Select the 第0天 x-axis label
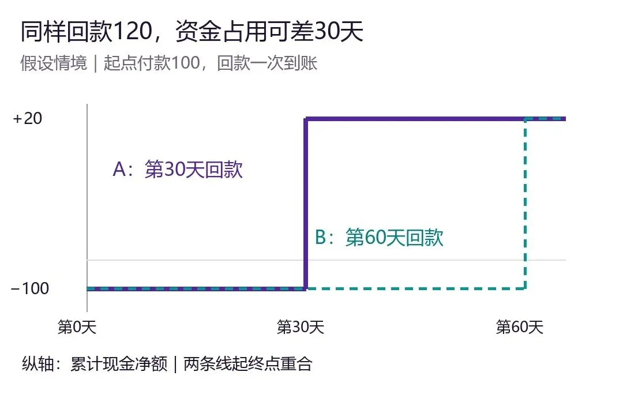Screen dimensions: 623x398 (x=77, y=327)
